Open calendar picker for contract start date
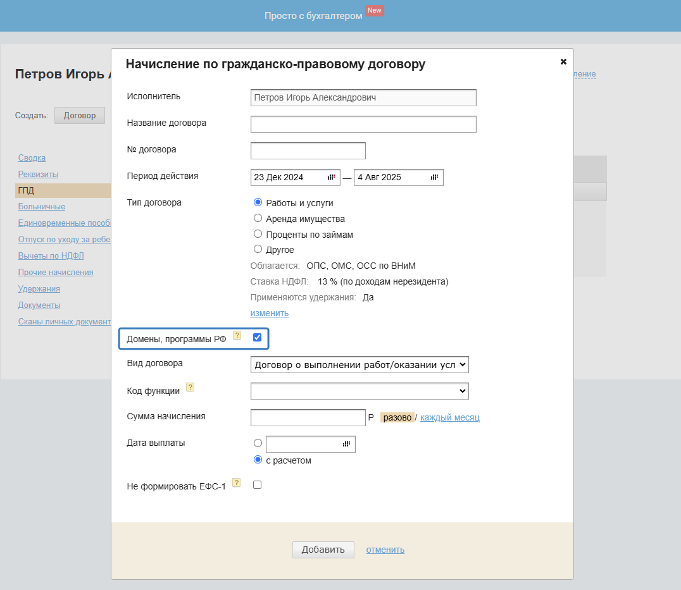Screen dimensions: 681x590 (x=330, y=178)
